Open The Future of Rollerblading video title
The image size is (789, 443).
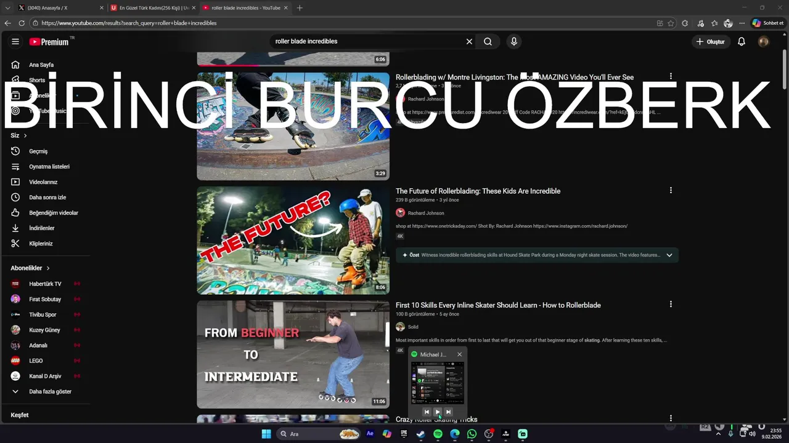coord(478,191)
